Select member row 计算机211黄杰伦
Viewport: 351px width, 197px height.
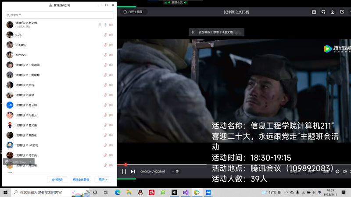pyautogui.click(x=59, y=135)
